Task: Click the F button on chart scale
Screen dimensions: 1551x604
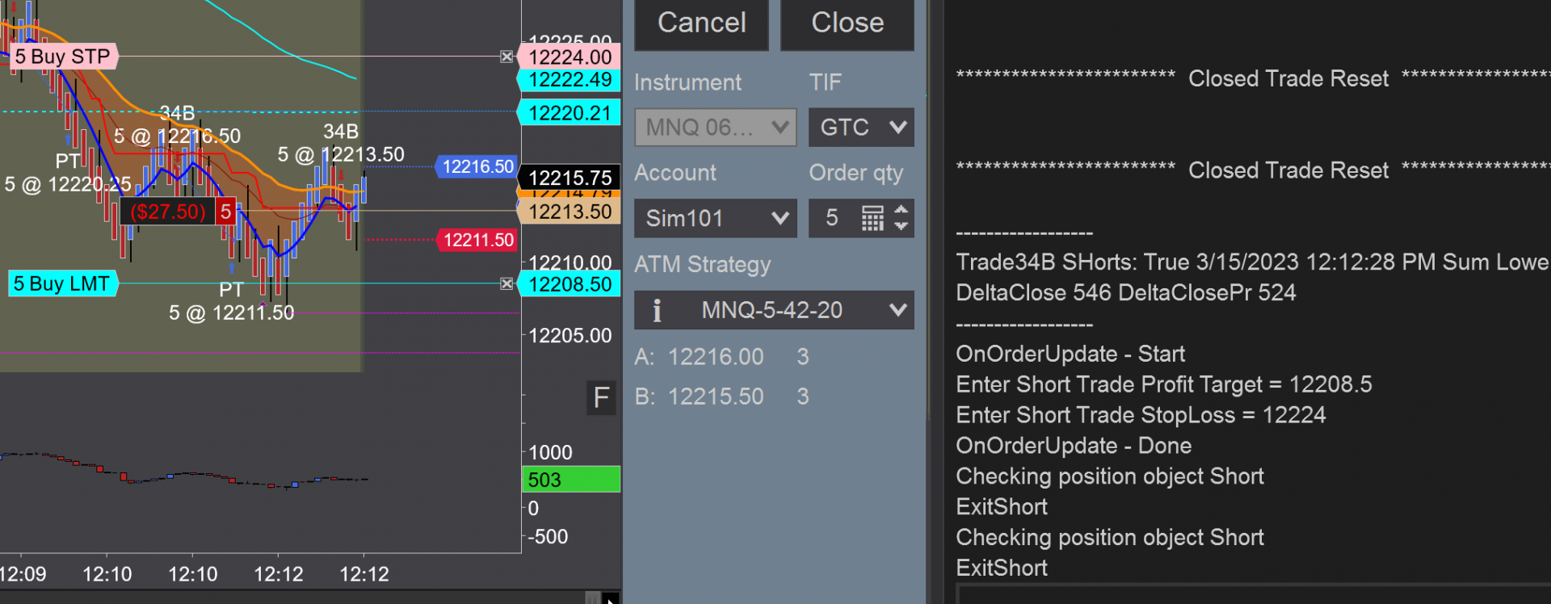Action: 601,398
